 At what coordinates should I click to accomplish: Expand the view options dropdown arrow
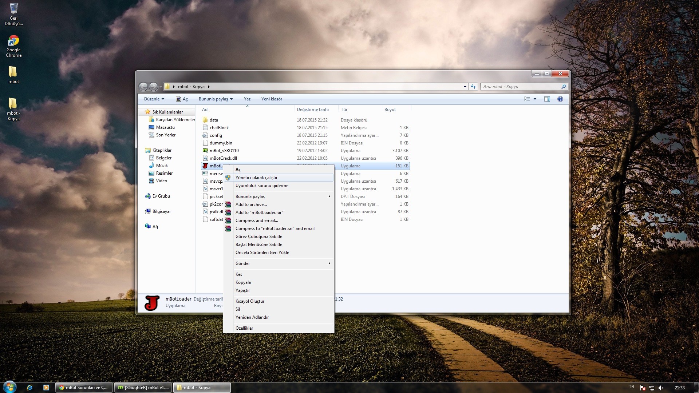point(535,99)
